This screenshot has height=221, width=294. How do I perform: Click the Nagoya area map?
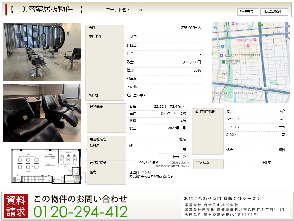251,63
